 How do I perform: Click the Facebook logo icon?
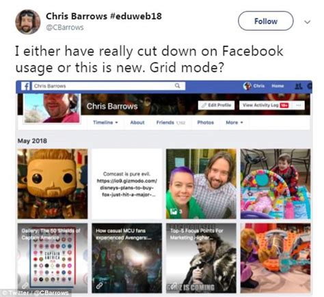click(x=26, y=86)
